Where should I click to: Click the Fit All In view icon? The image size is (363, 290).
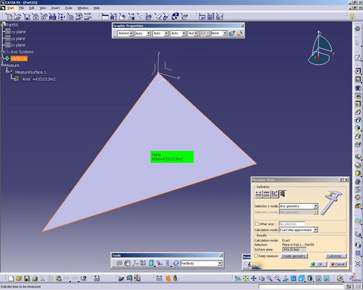coord(246,278)
